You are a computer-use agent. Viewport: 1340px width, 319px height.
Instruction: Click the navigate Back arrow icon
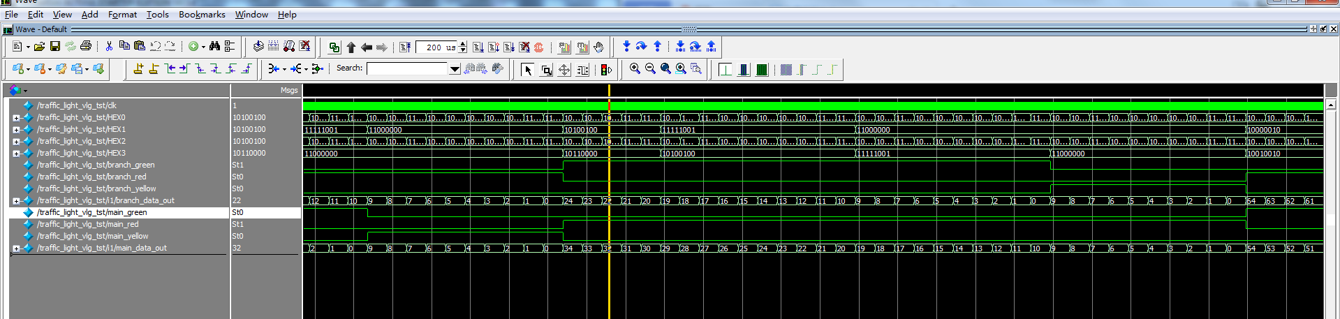366,47
